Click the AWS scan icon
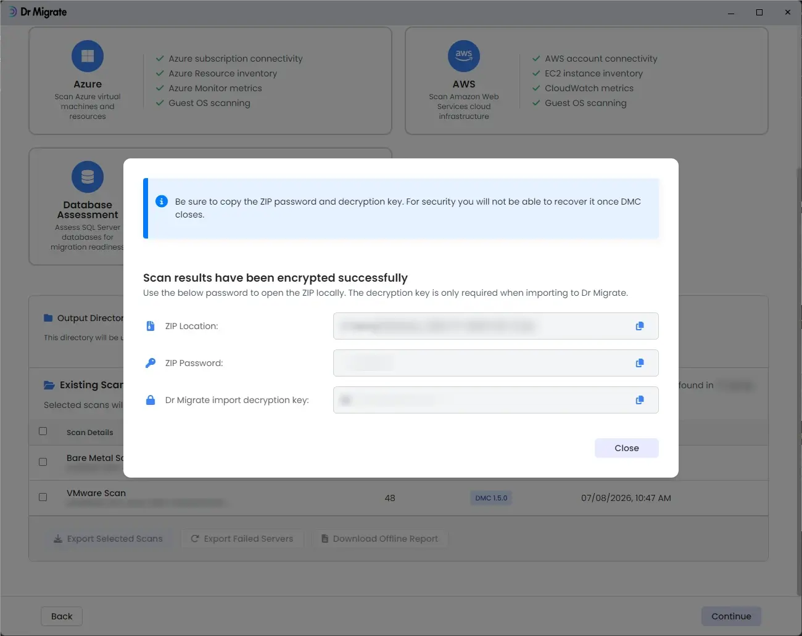The height and width of the screenshot is (636, 802). point(464,56)
